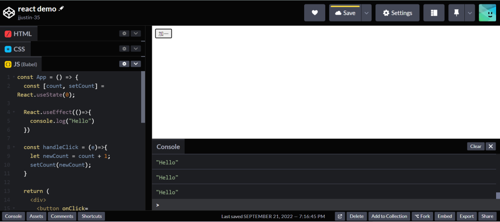Open Export menu
The width and height of the screenshot is (500, 222).
[x=466, y=216]
